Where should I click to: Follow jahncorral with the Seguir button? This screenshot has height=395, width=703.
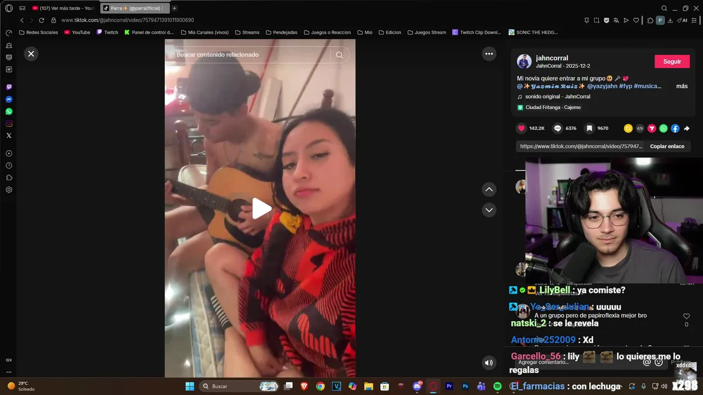[x=672, y=61]
